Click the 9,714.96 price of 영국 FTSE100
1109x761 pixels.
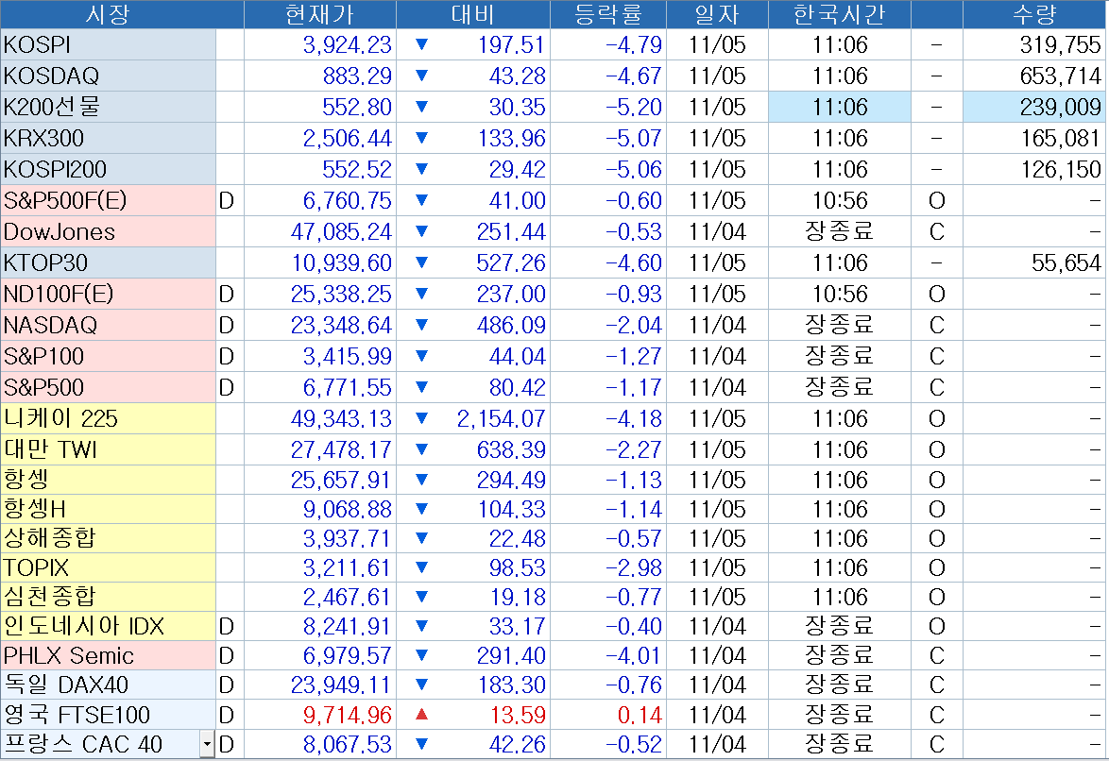point(347,715)
